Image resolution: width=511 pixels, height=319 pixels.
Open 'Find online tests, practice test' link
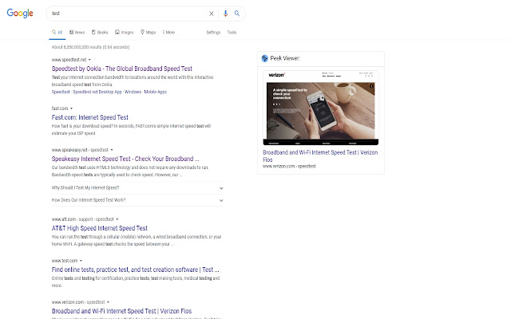coord(135,270)
